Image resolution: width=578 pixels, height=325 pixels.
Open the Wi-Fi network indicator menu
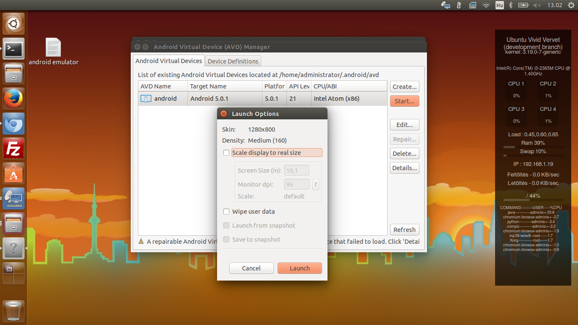point(486,5)
